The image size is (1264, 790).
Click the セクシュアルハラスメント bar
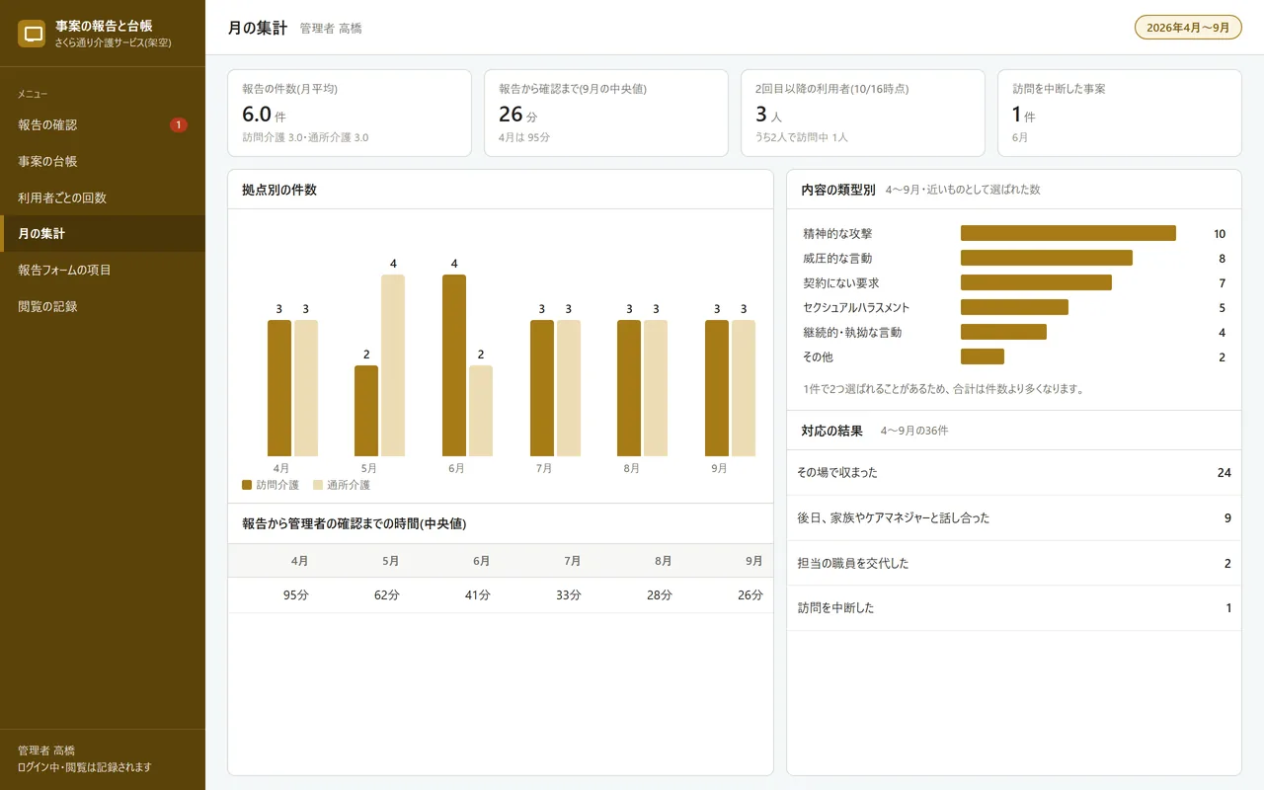[1014, 307]
